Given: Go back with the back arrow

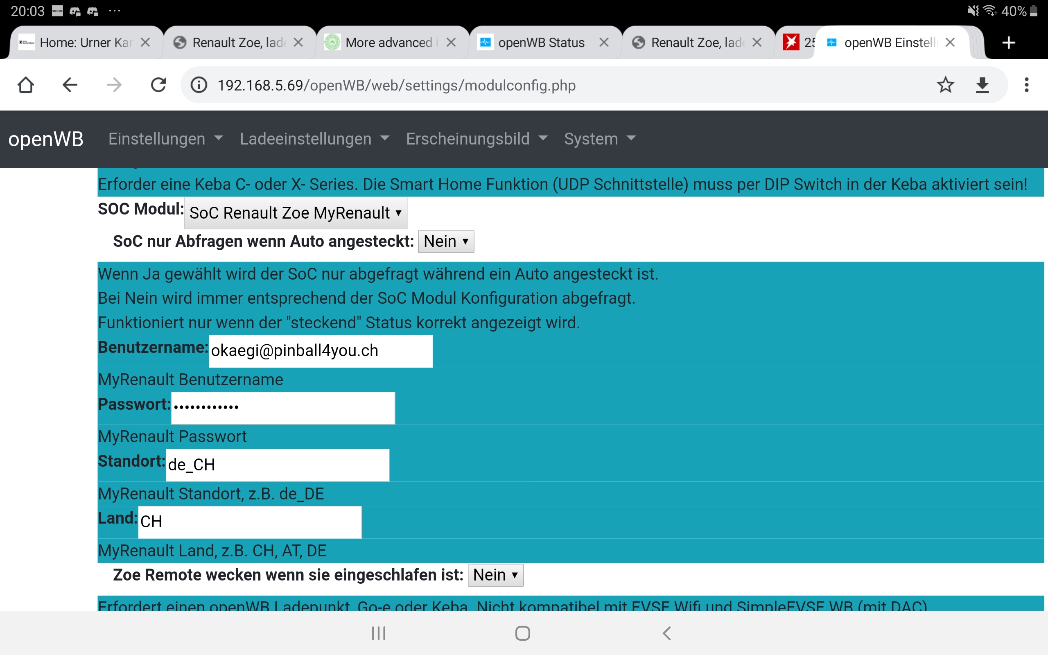Looking at the screenshot, I should click(x=70, y=85).
